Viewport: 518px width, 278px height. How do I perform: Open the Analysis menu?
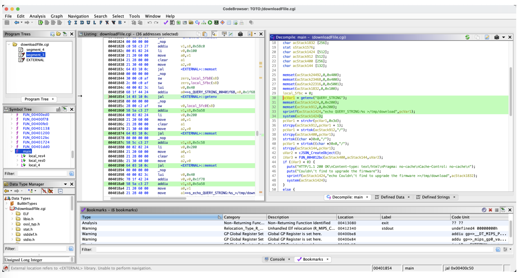click(x=37, y=16)
